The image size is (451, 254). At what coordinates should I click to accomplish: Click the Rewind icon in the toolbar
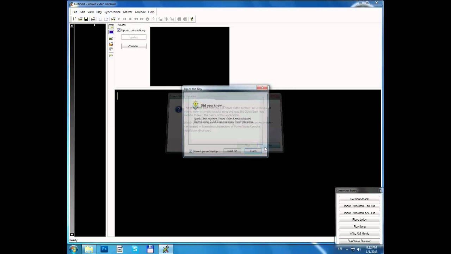(x=136, y=19)
